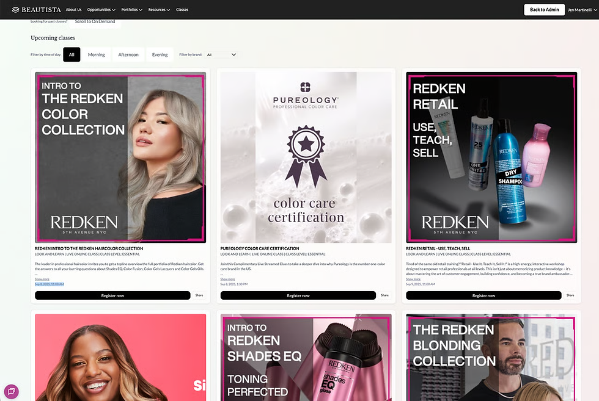This screenshot has height=401, width=599.
Task: Click Show more on Redken Haircolor Collection card
Action: [42, 280]
